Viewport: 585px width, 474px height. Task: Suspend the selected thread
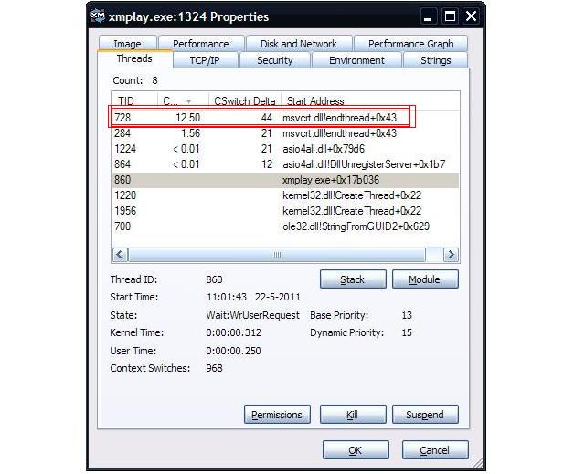click(424, 415)
